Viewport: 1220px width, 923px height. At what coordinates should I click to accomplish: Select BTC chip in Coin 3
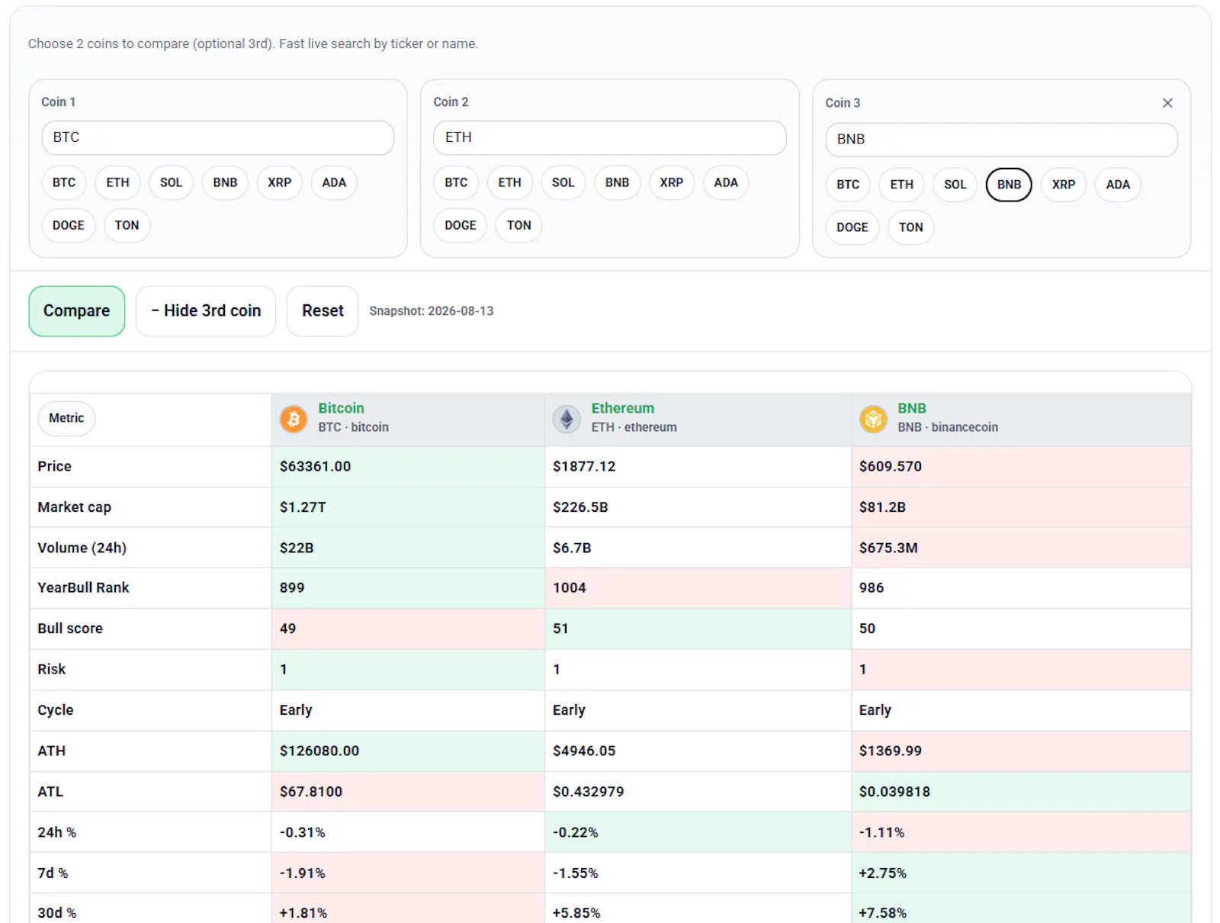coord(848,185)
